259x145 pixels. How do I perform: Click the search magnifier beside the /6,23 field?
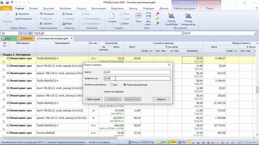(x=256, y=33)
